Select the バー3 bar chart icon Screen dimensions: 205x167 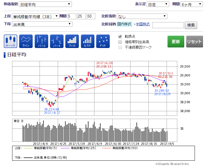[x=41, y=41]
